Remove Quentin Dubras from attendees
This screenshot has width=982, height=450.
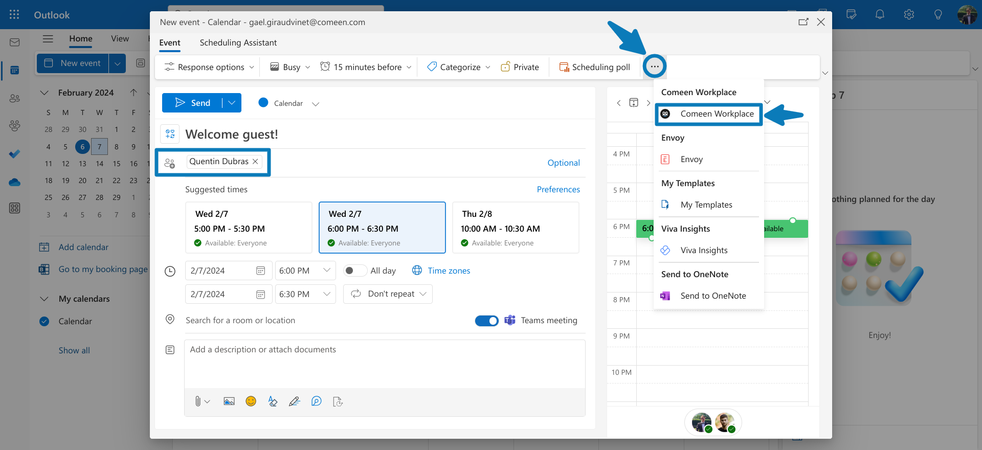(x=255, y=162)
